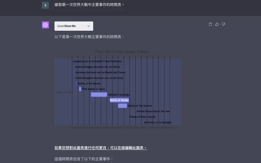Select the highlighted Battle of Verdun bar
Viewport: 261px width, 163px height.
click(119, 100)
